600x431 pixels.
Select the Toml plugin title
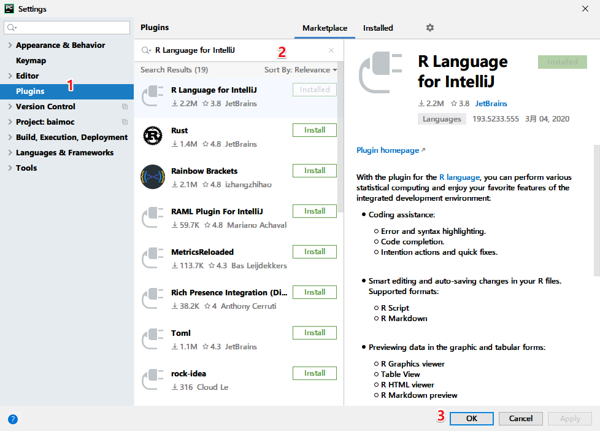pos(180,333)
